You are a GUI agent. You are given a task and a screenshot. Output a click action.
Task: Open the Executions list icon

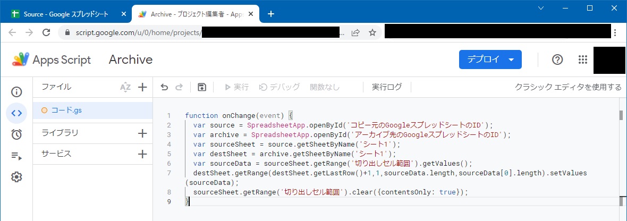pos(16,156)
